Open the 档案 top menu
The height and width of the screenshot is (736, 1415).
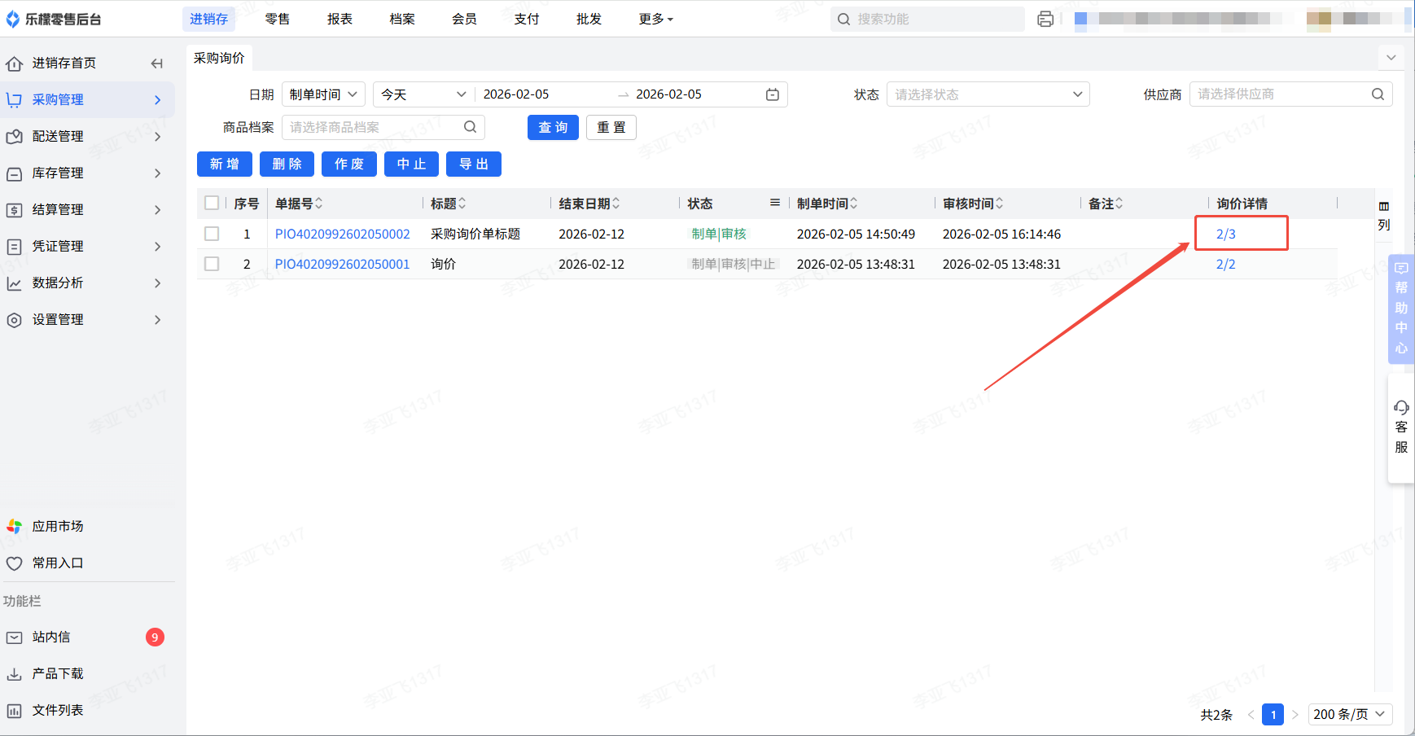(x=402, y=19)
